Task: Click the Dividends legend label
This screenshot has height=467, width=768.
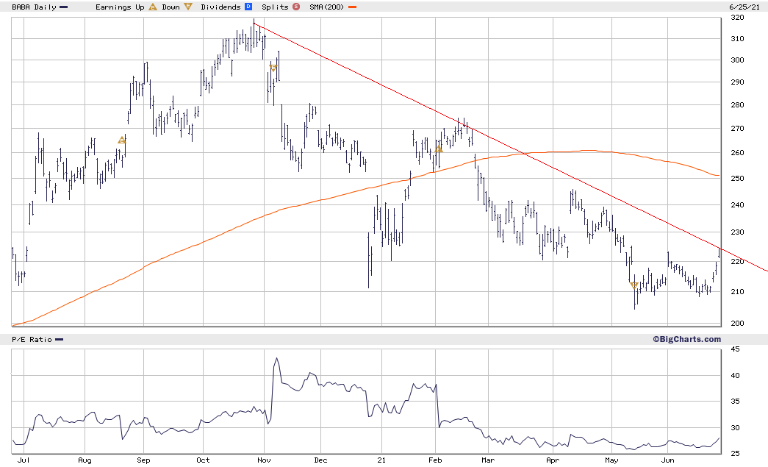Action: coord(221,7)
